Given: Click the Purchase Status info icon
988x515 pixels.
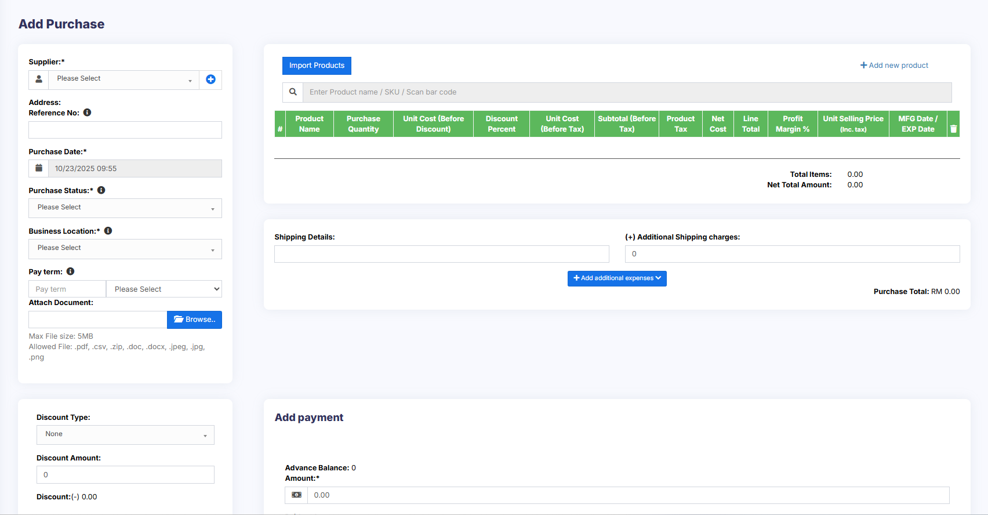Looking at the screenshot, I should coord(101,190).
